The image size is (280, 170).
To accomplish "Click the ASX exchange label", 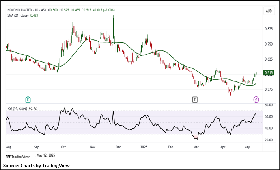I will pyautogui.click(x=43, y=10).
